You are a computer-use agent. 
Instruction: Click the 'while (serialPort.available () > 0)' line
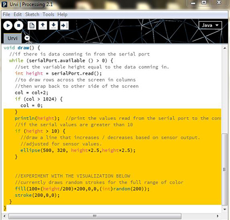pos(61,60)
